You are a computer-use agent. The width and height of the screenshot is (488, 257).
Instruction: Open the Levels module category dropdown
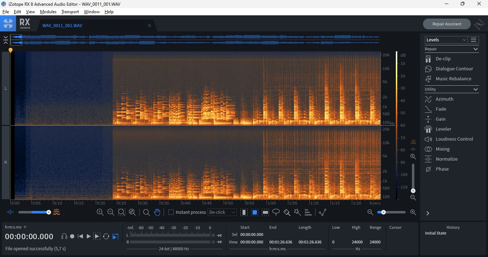click(x=446, y=40)
